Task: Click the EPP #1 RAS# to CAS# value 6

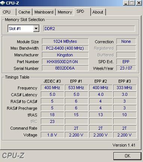Action: (x=76, y=101)
